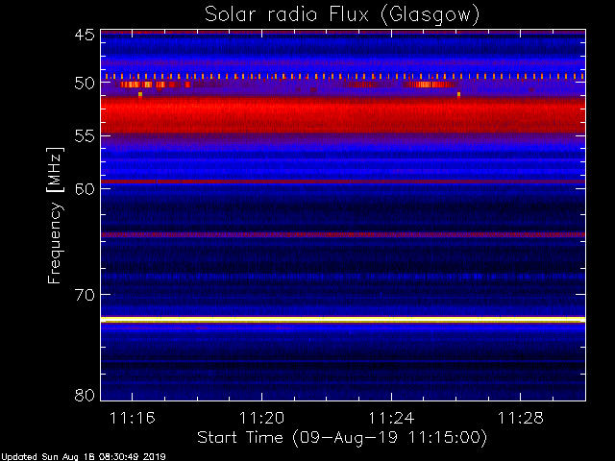Click the 11:16 time tick label
Image resolution: width=615 pixels, height=461 pixels.
(x=133, y=418)
